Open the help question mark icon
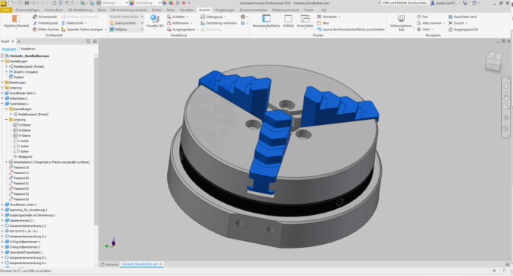The width and height of the screenshot is (513, 276). [474, 3]
